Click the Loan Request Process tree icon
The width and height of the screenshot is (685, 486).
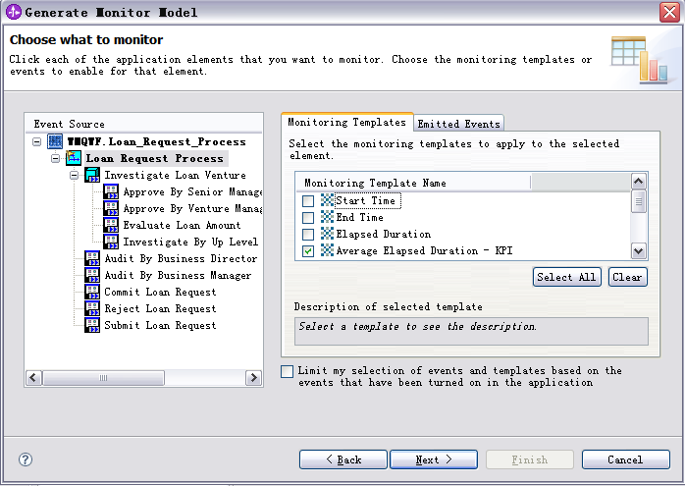74,158
